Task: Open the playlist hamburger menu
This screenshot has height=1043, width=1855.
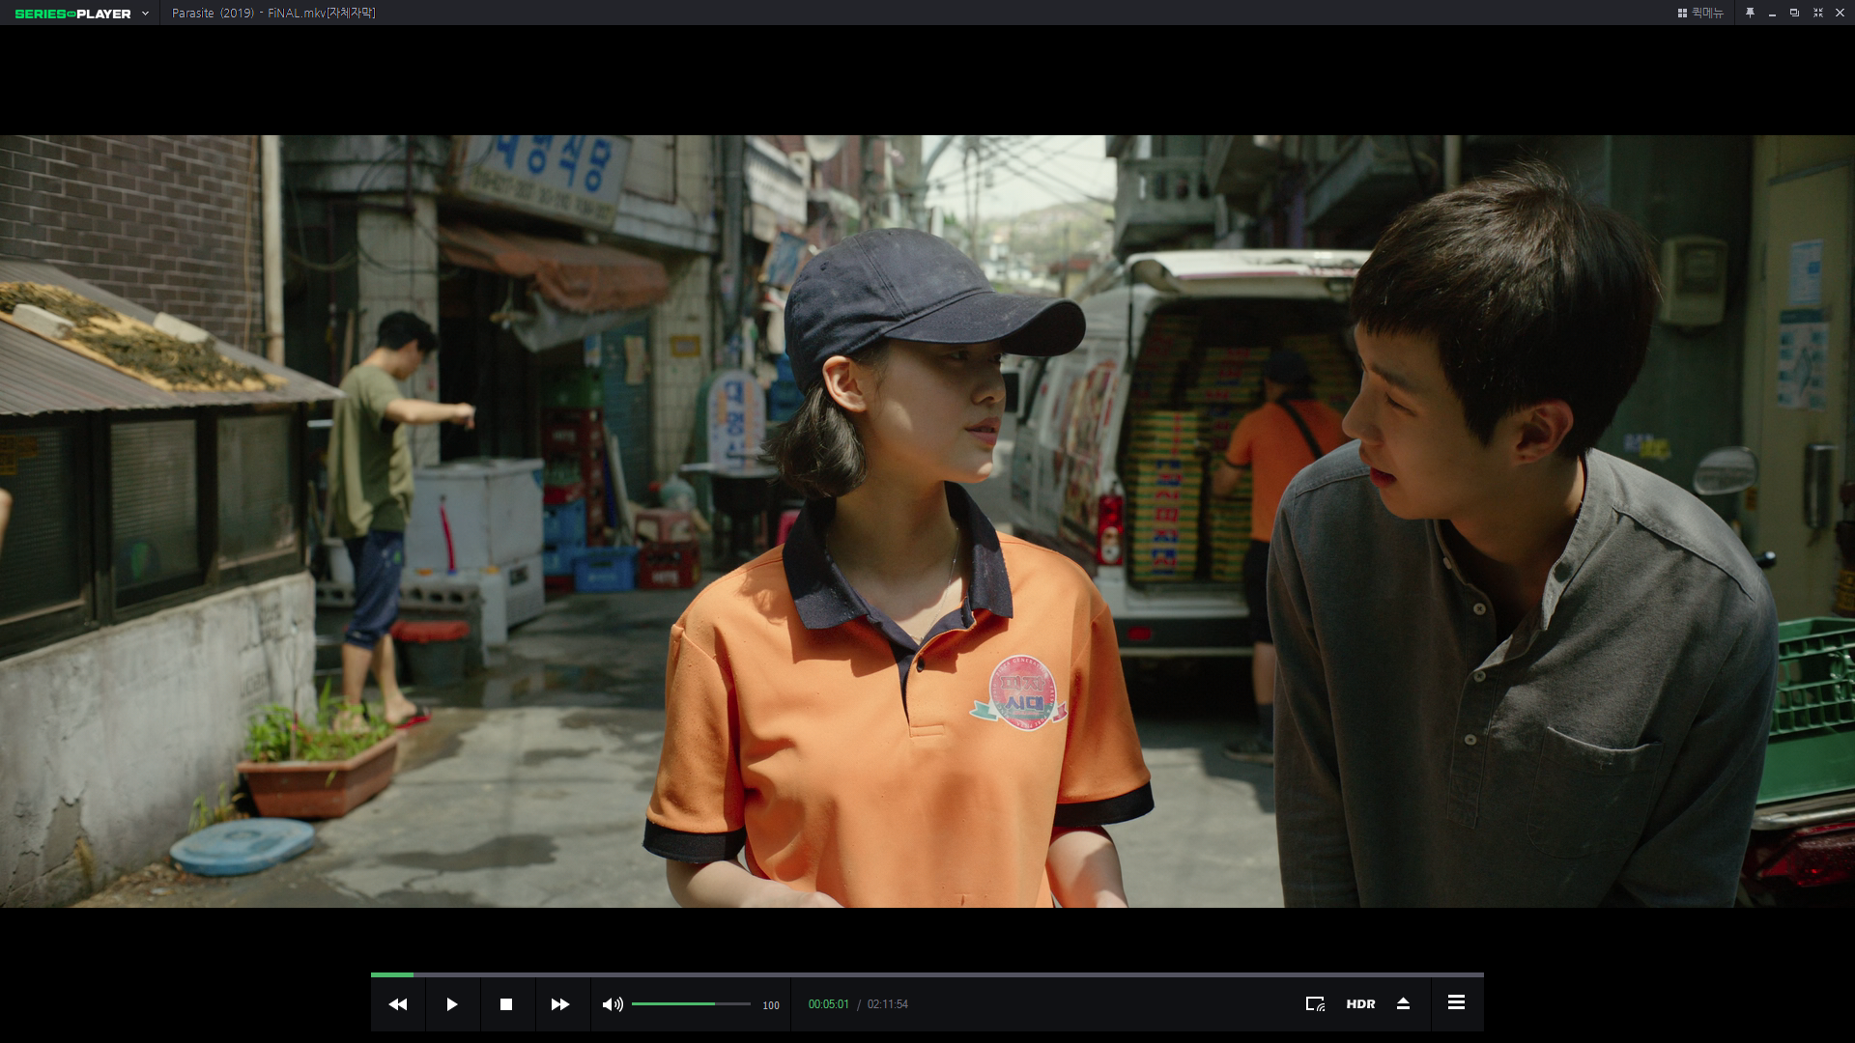Action: (x=1456, y=1002)
